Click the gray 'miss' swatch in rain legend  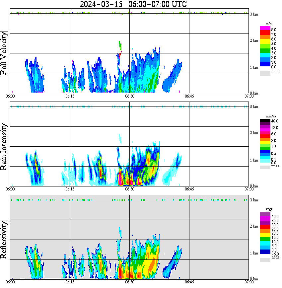click(265, 167)
